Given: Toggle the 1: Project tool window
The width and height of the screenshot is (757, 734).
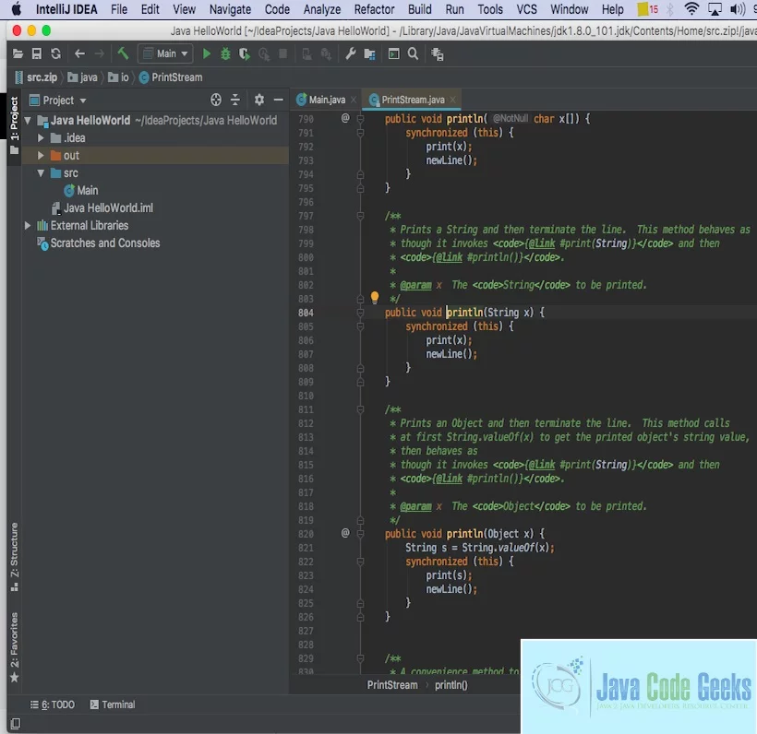Looking at the screenshot, I should (14, 125).
